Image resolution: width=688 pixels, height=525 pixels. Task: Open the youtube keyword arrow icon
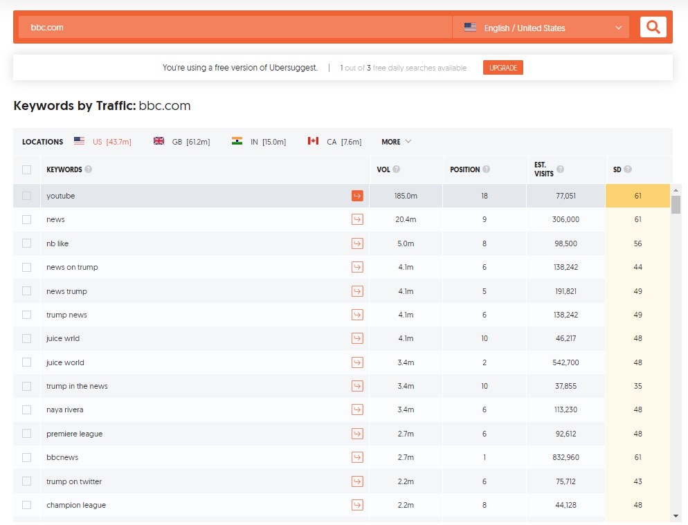point(357,196)
